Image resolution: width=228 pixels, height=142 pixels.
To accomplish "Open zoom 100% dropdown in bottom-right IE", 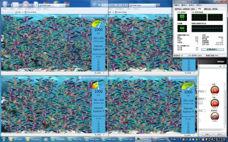I will [x=193, y=135].
